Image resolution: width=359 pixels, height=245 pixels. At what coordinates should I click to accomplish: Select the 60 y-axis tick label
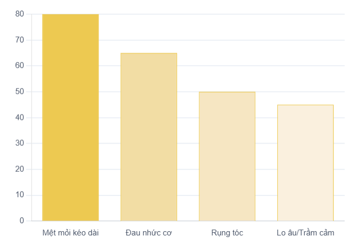(20, 66)
